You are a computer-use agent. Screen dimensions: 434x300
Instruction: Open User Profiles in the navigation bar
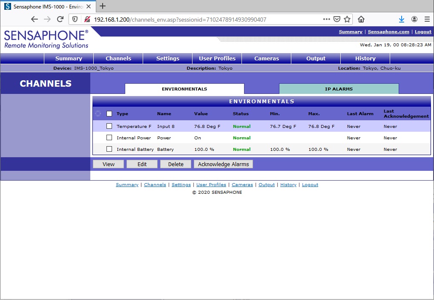pyautogui.click(x=217, y=58)
